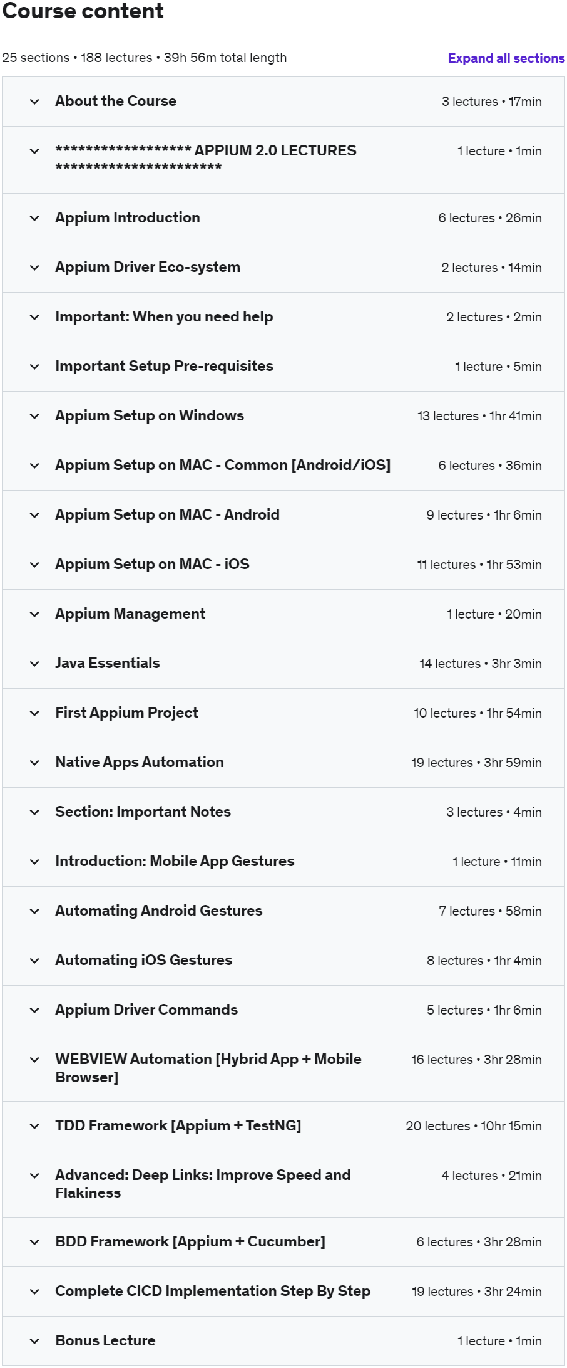
Task: Click BDD Framework [Appium + Cucumber] title
Action: (x=190, y=1241)
